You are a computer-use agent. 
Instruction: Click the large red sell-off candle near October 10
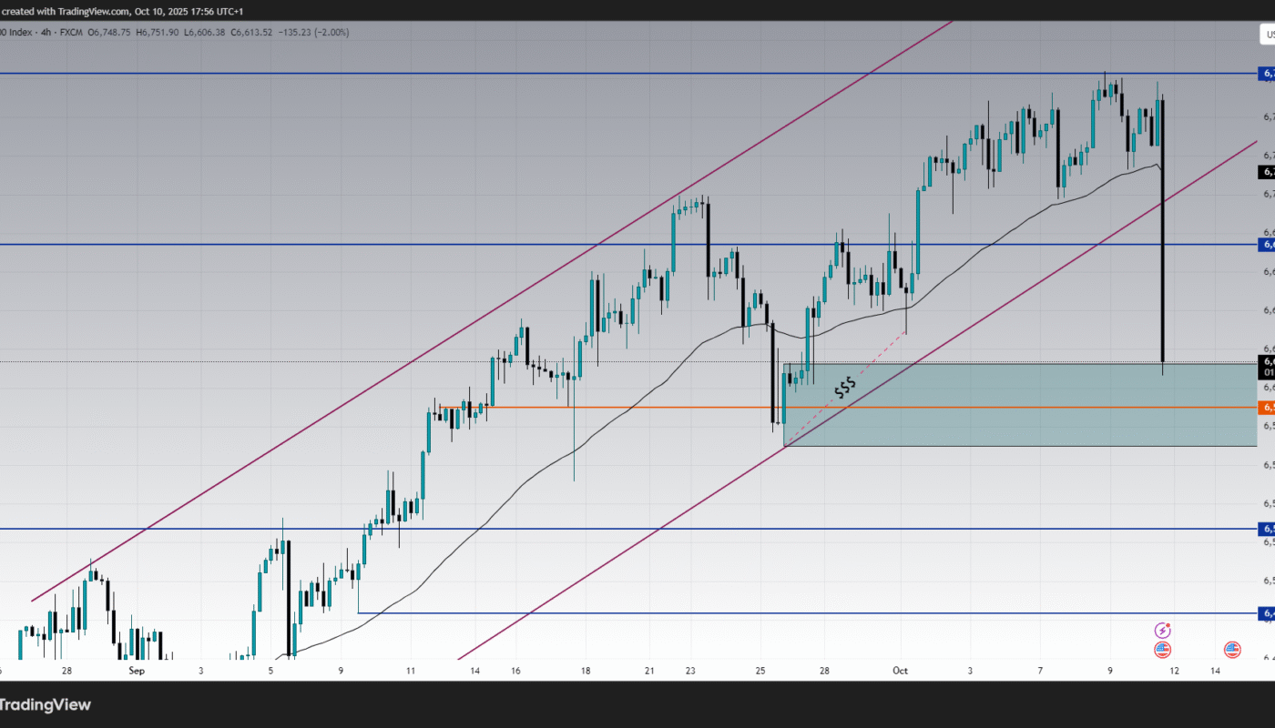pos(1163,227)
